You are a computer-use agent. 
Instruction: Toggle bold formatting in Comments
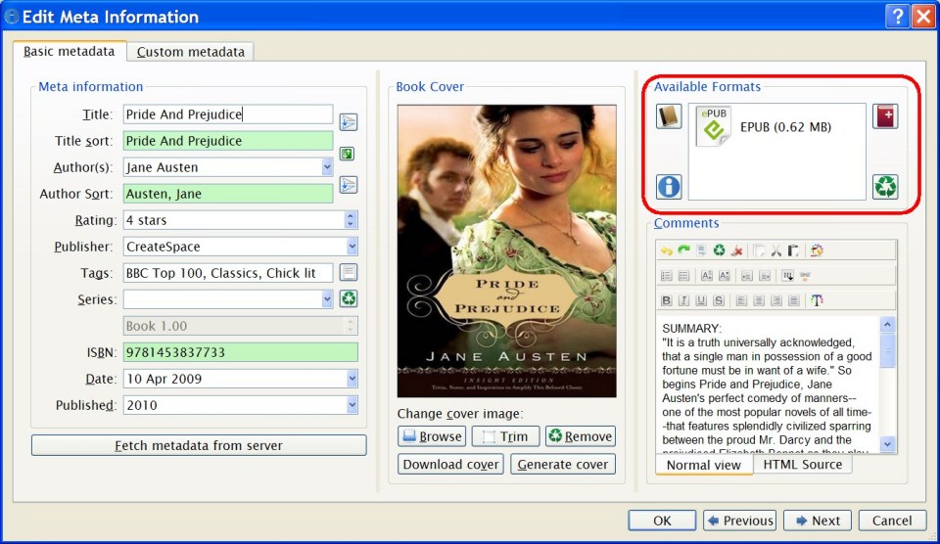pyautogui.click(x=667, y=300)
